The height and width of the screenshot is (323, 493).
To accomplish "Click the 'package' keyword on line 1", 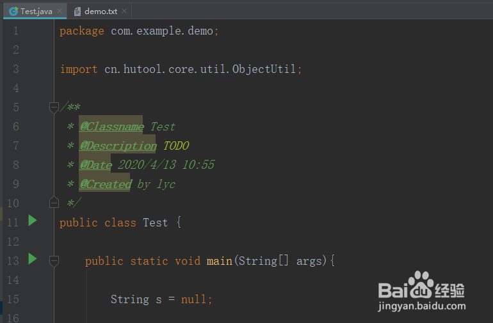I will tap(82, 31).
